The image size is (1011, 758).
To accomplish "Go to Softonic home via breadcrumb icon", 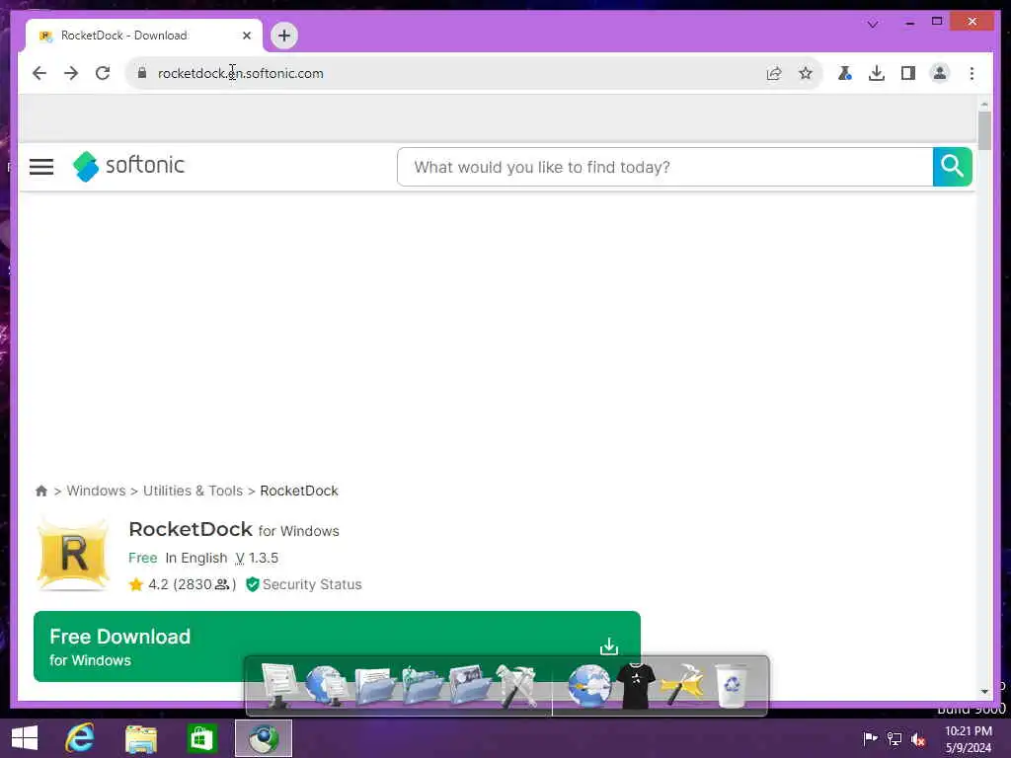I will tap(41, 492).
